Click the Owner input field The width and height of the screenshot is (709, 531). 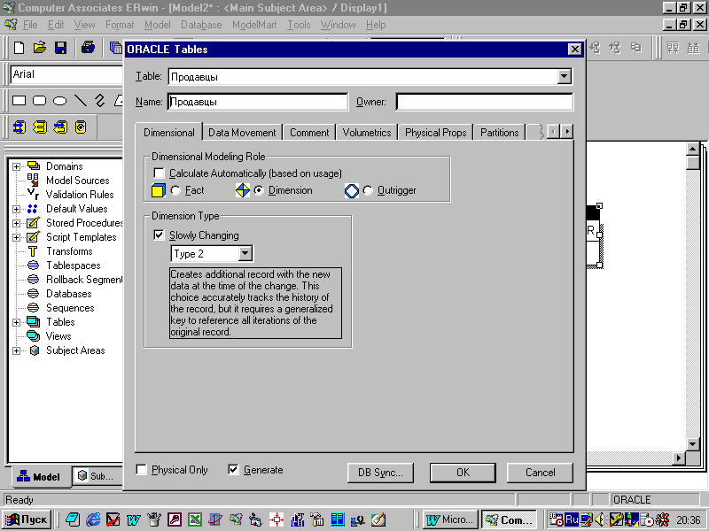pos(484,102)
